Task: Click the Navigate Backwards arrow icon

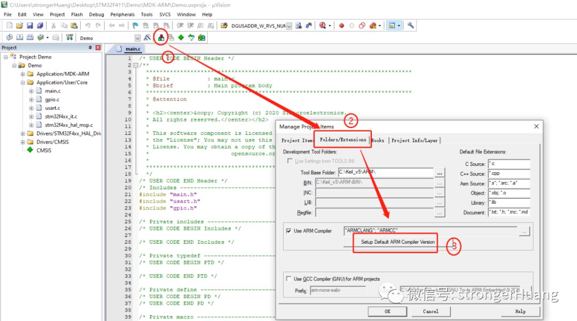Action: coord(112,26)
